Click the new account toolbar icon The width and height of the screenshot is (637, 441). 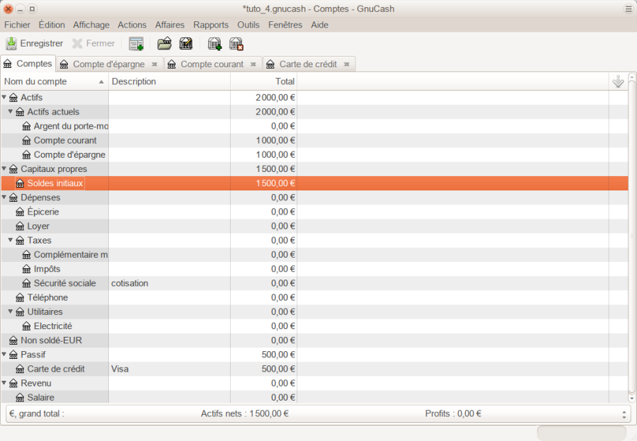214,44
